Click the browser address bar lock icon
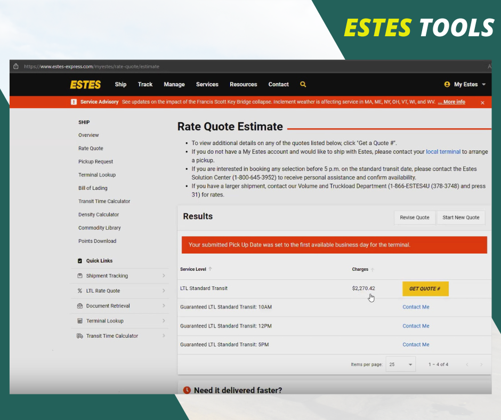 click(x=15, y=67)
